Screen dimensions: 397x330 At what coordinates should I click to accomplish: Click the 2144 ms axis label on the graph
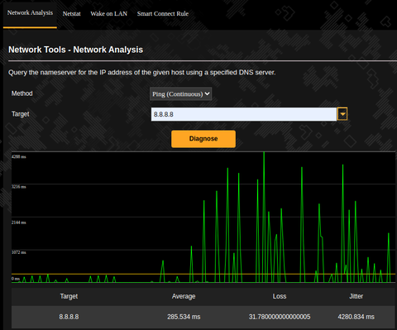tap(19, 222)
